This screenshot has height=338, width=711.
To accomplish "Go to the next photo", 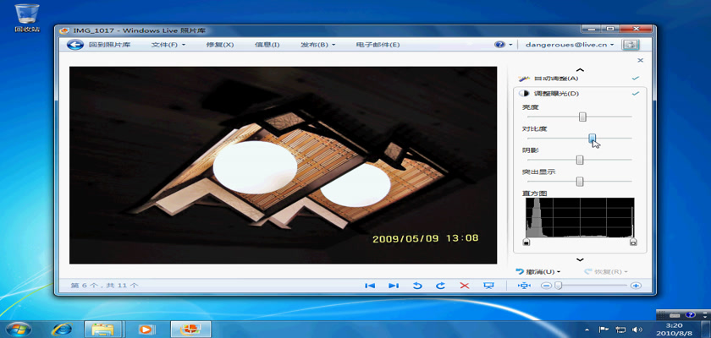I will (x=394, y=286).
